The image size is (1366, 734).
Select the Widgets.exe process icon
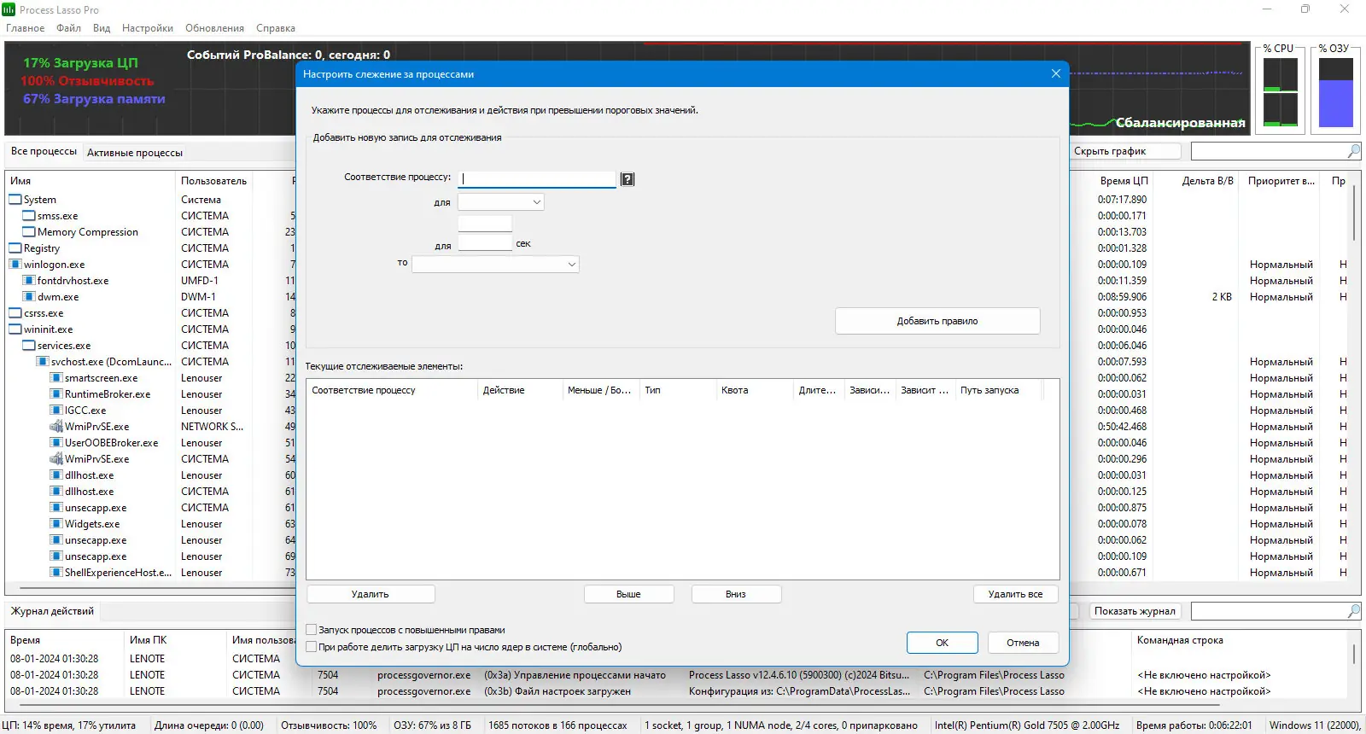click(x=56, y=524)
